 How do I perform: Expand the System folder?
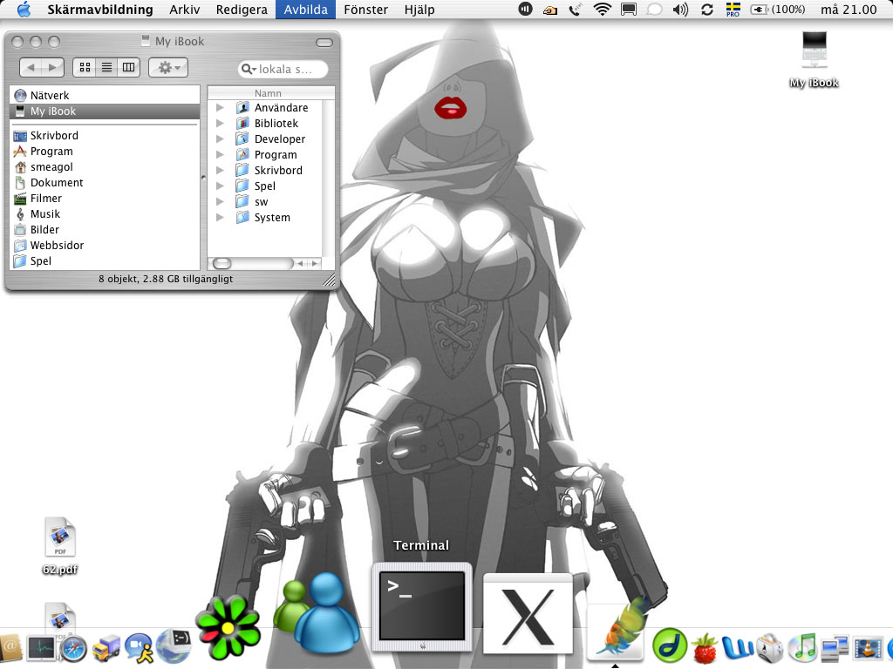pos(220,217)
